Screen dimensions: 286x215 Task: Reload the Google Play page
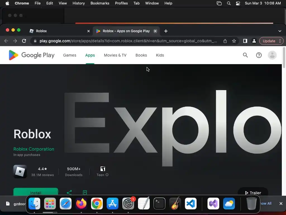coord(24,41)
